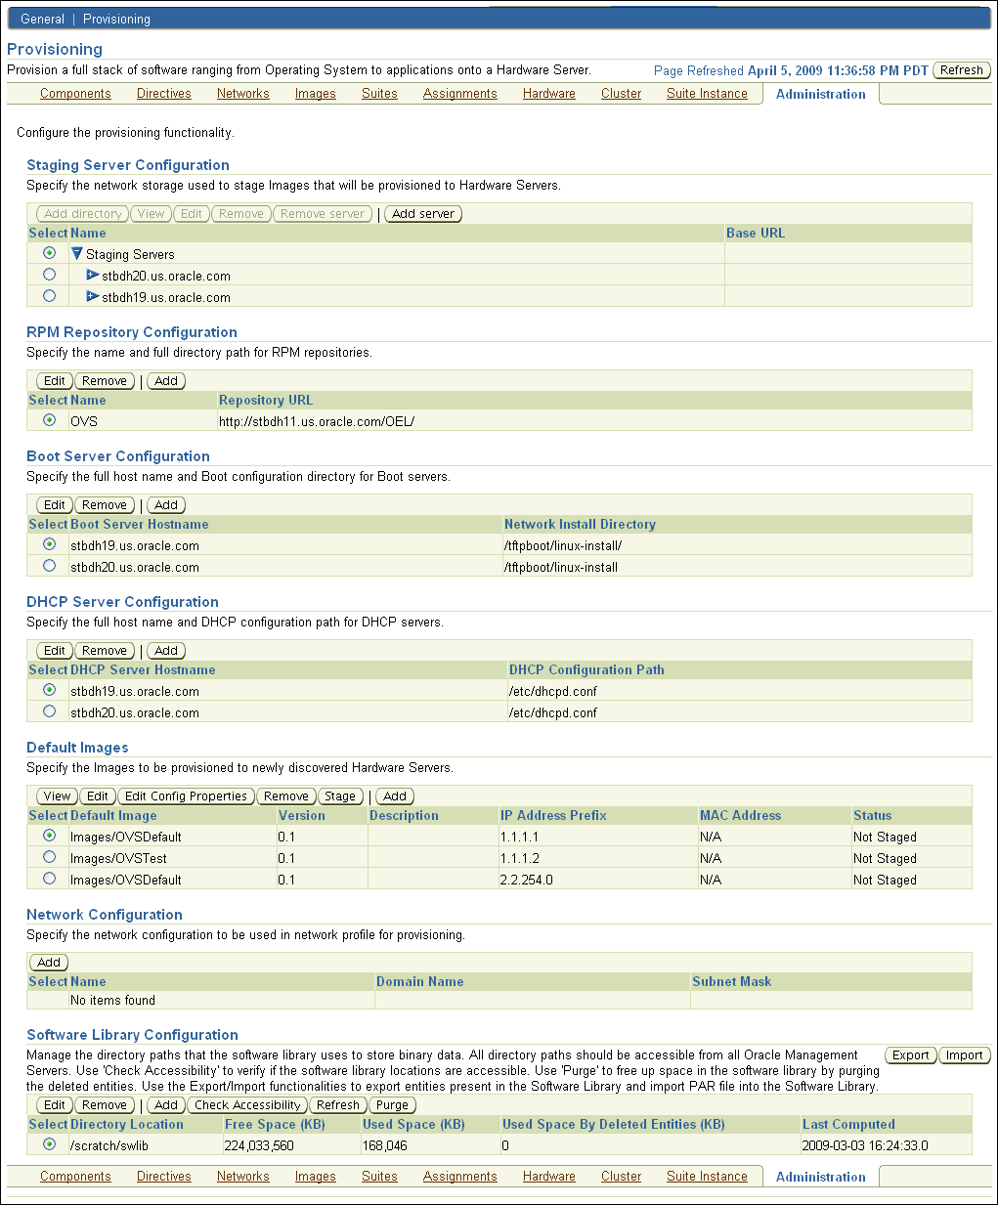Remove the selected RPM repository
This screenshot has width=998, height=1205.
coord(105,381)
